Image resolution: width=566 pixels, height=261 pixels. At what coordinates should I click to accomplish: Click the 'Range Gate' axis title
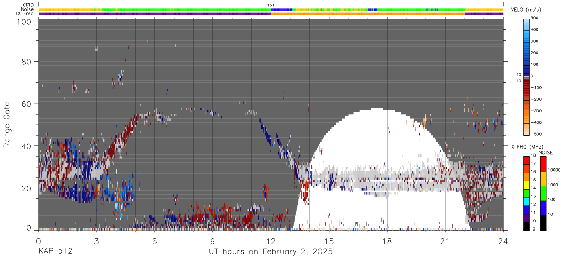point(7,125)
